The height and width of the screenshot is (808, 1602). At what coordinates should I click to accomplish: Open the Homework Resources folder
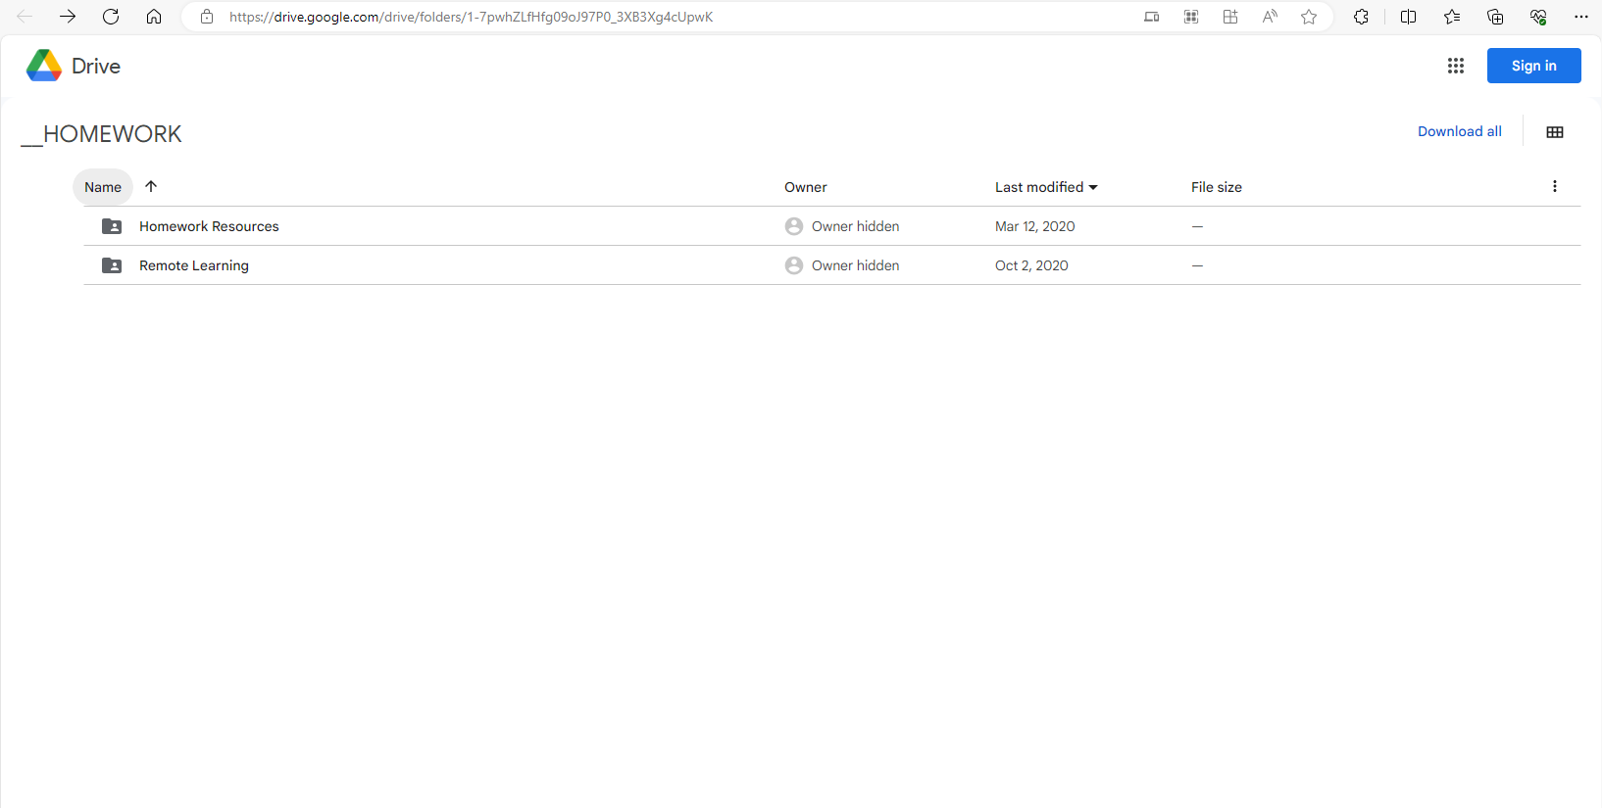click(209, 226)
